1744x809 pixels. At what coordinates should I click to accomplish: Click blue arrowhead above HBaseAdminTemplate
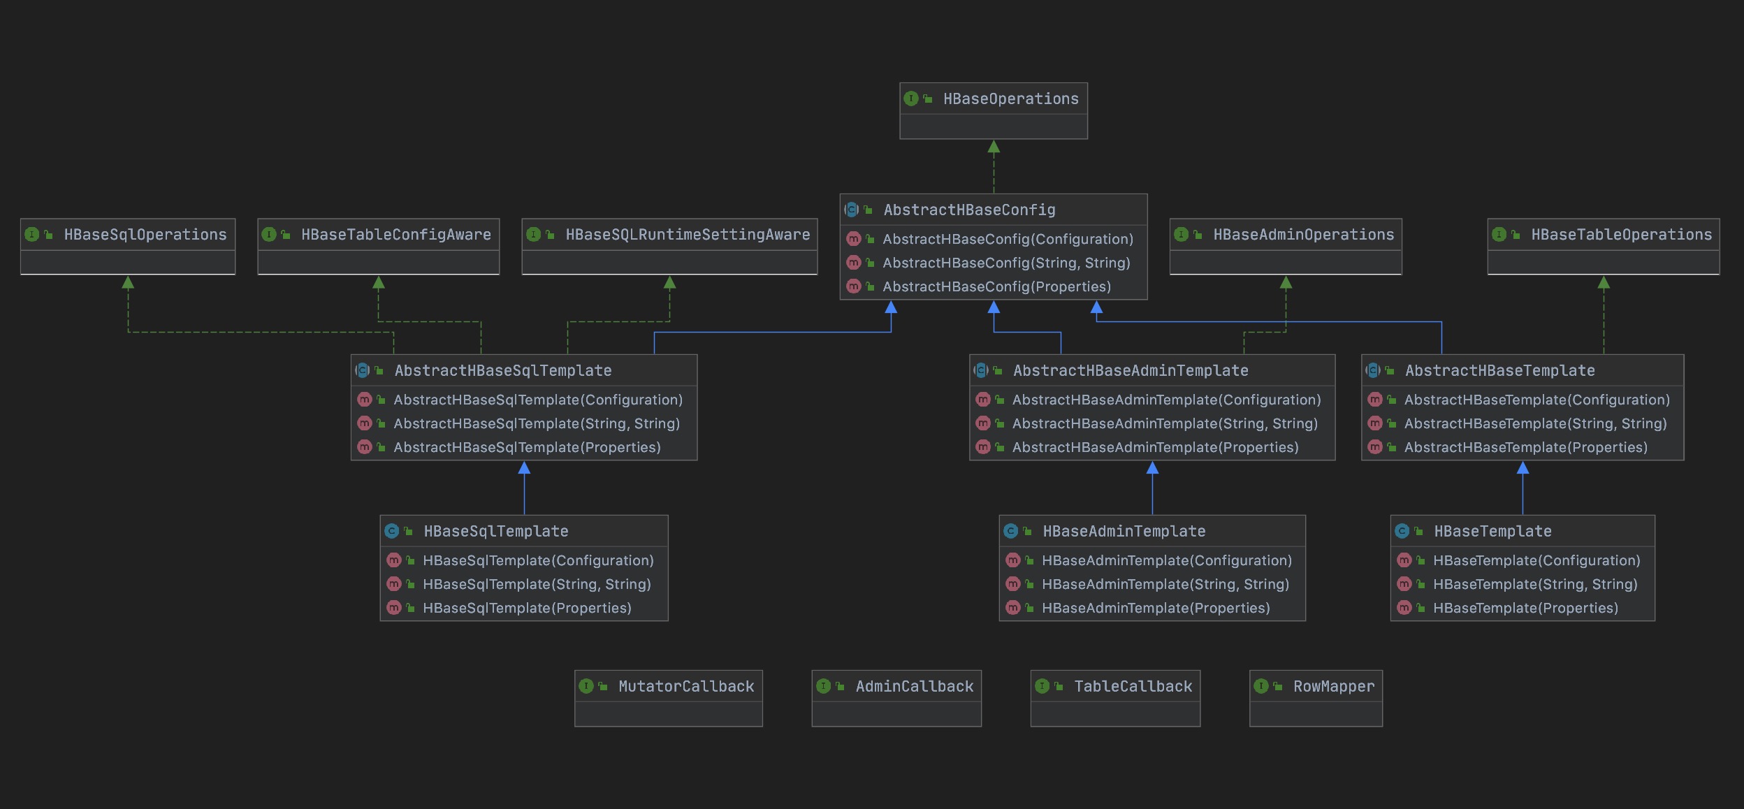[x=1152, y=467]
